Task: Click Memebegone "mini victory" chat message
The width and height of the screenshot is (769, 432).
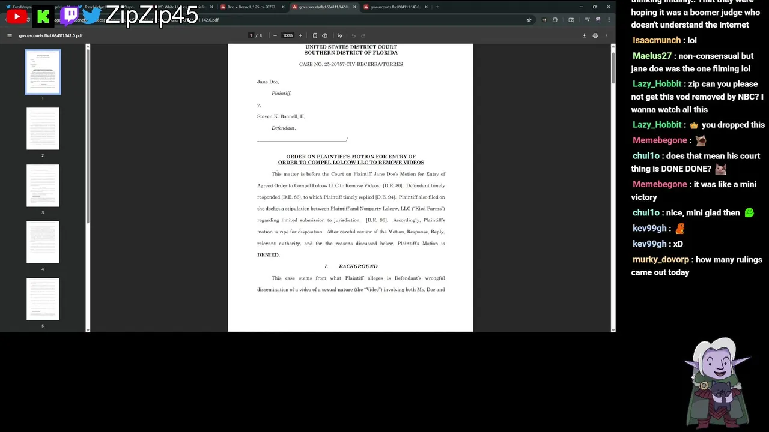Action: click(693, 191)
